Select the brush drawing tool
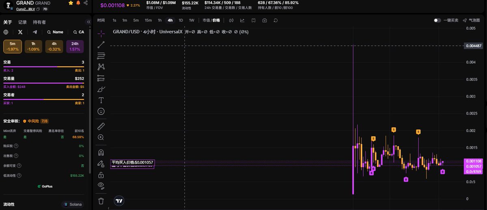Image resolution: width=487 pixels, height=210 pixels. [x=101, y=89]
